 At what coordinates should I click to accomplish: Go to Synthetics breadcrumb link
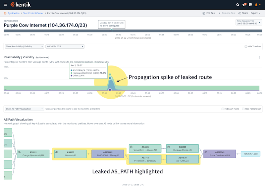(14, 13)
